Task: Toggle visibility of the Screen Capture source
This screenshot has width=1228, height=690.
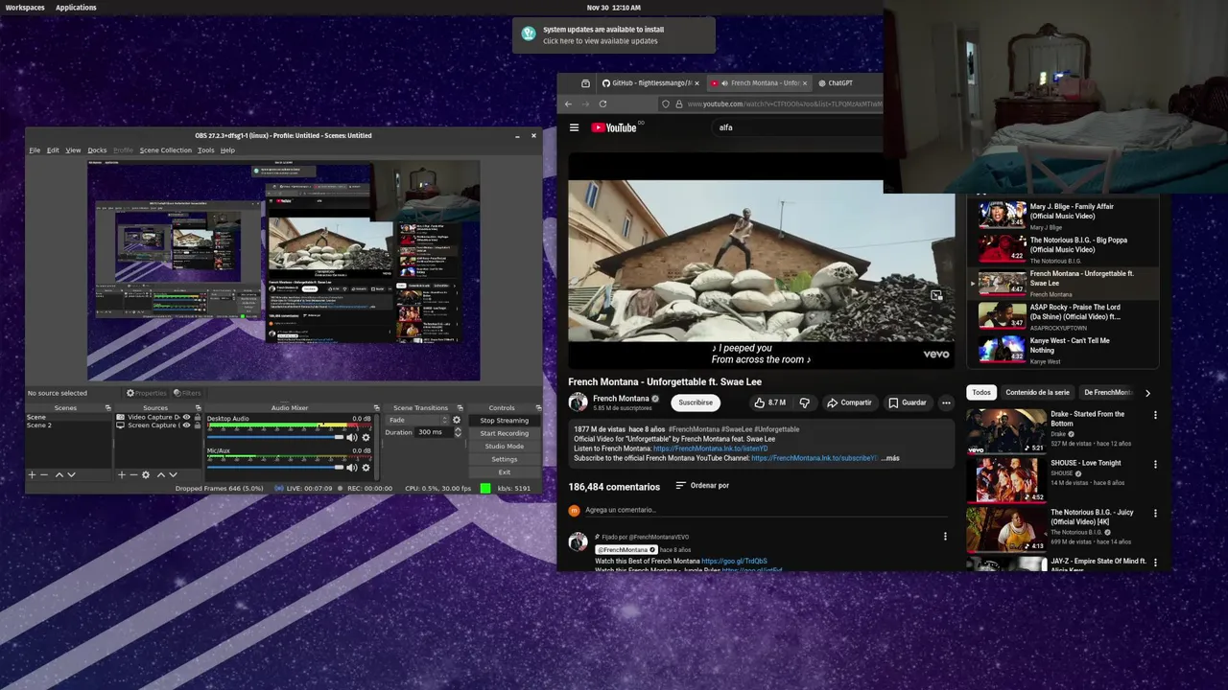Action: coord(186,425)
